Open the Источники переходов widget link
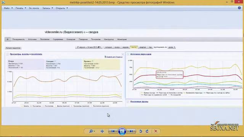The height and width of the screenshot is (137, 244). click(141, 54)
